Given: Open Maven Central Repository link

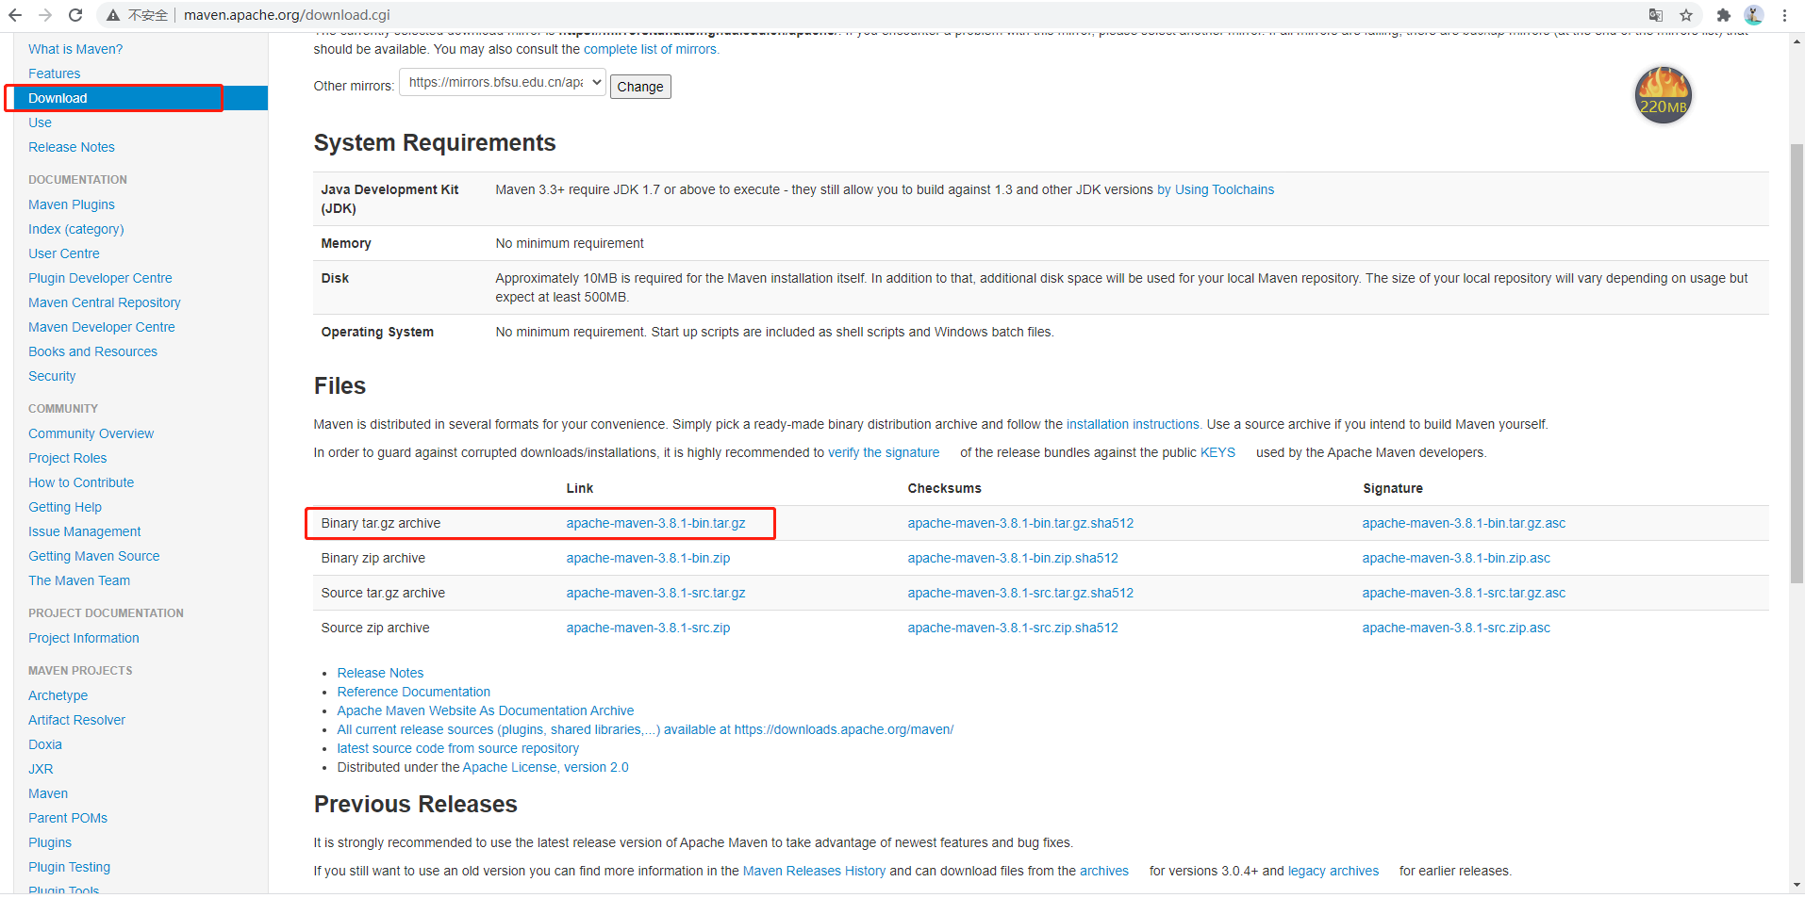Looking at the screenshot, I should click(x=105, y=302).
